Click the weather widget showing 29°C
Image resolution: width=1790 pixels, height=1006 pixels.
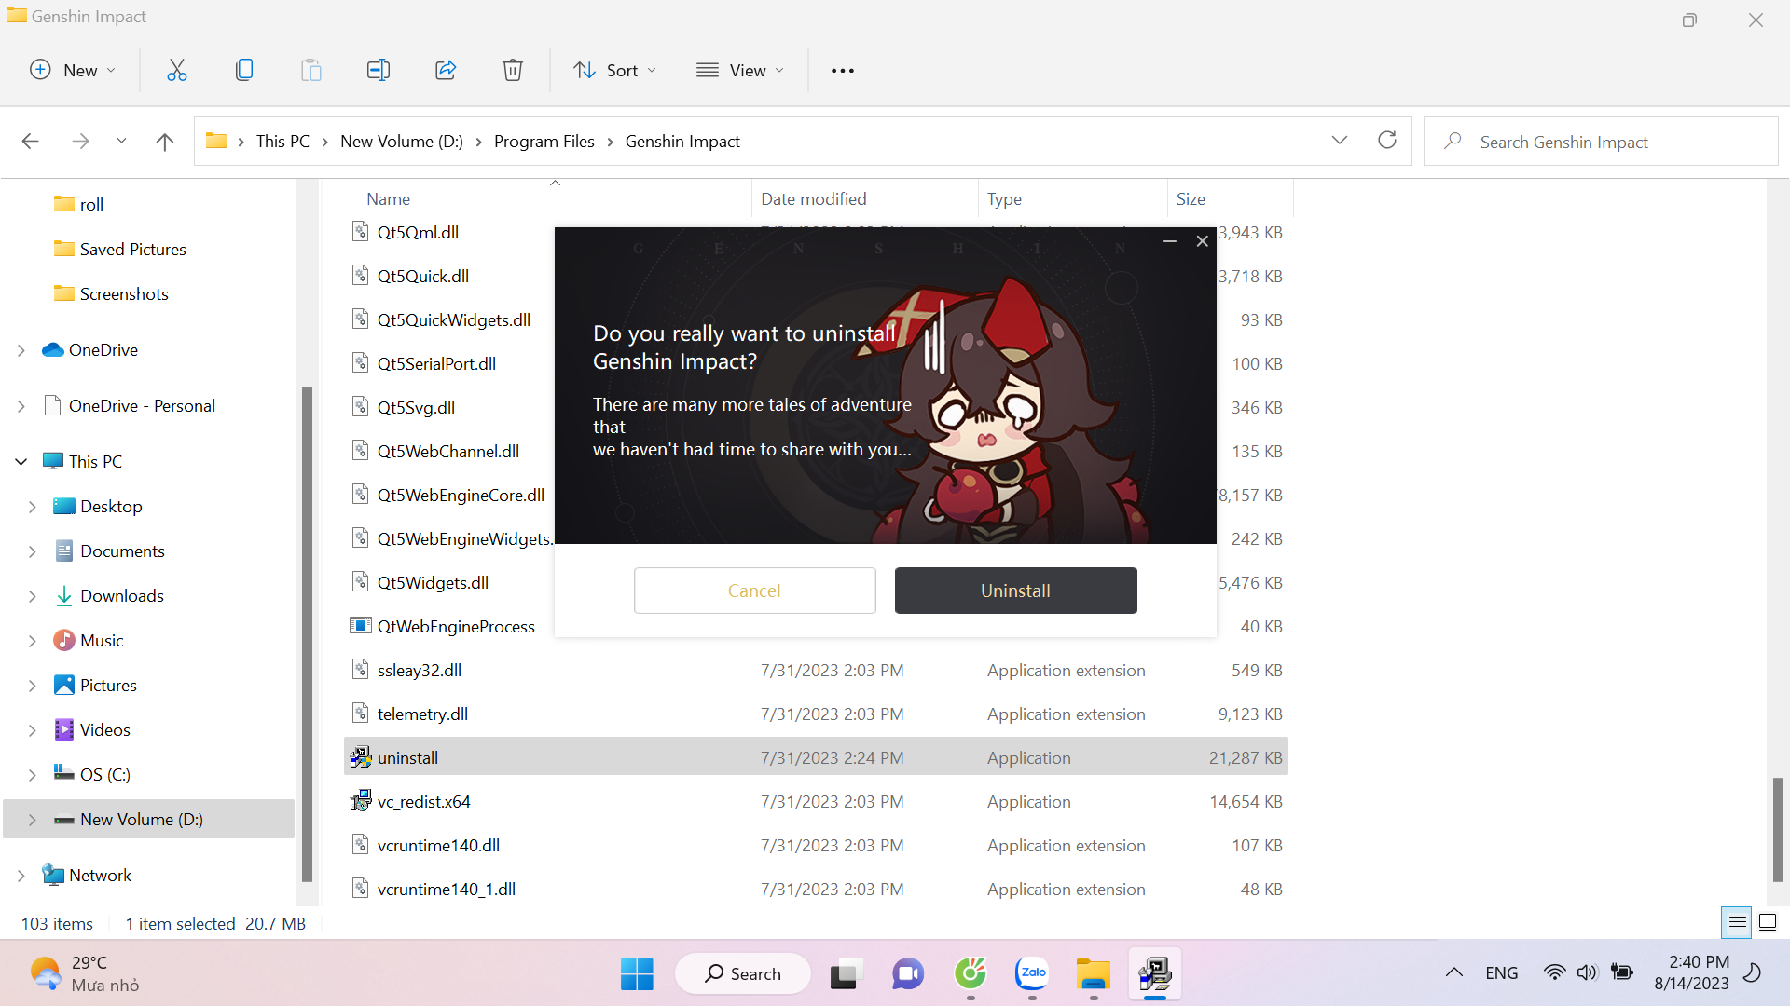[x=84, y=973]
